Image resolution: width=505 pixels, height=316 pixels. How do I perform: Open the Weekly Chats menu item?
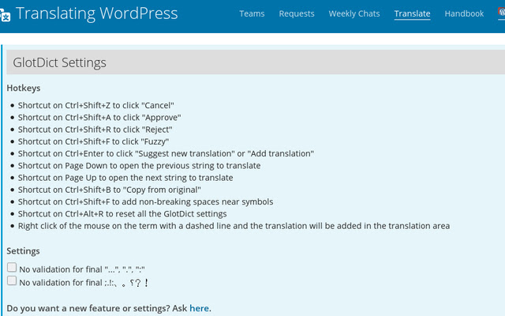pos(354,13)
